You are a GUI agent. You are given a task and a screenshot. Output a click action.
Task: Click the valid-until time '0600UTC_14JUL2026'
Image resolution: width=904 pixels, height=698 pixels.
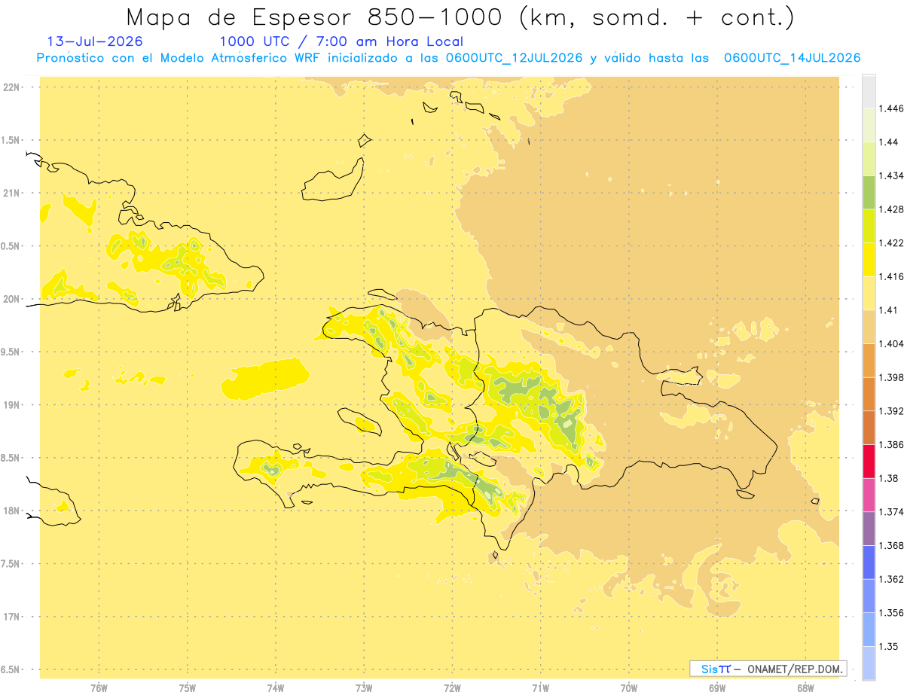coord(792,58)
